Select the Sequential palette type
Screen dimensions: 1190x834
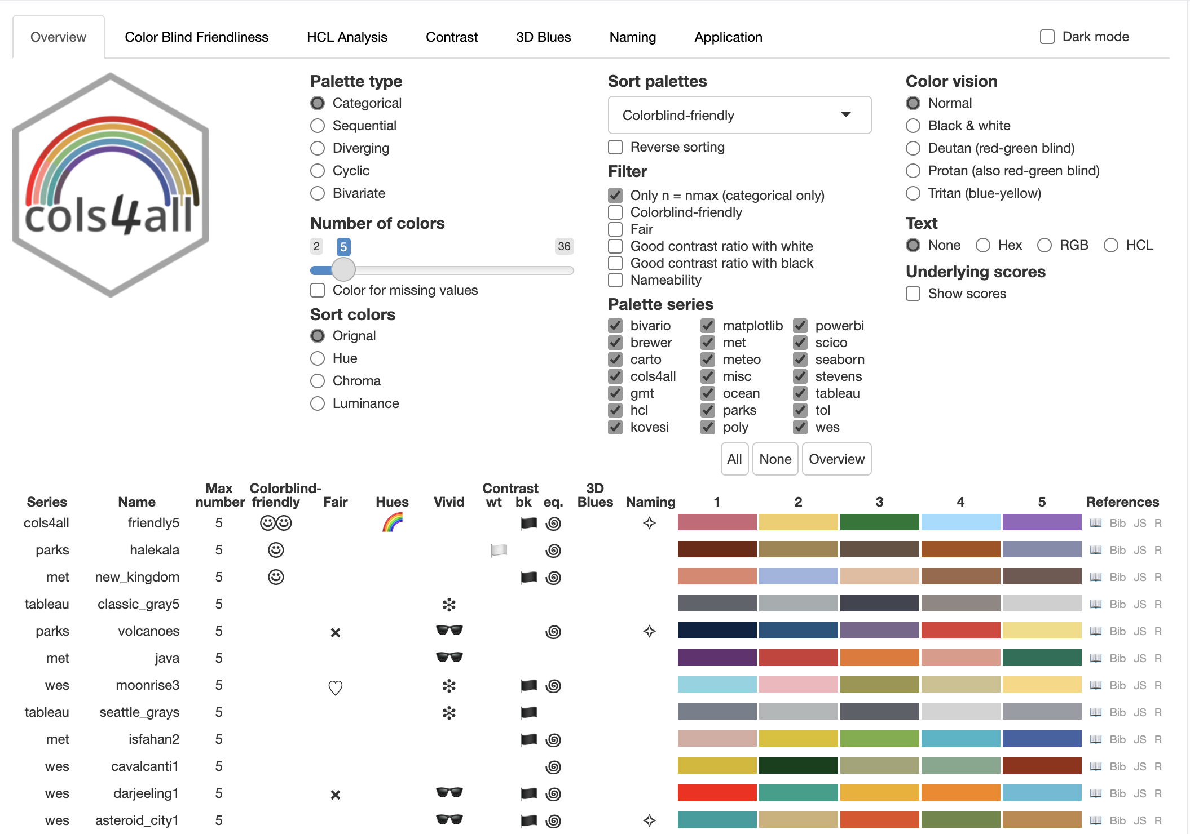[x=318, y=126]
